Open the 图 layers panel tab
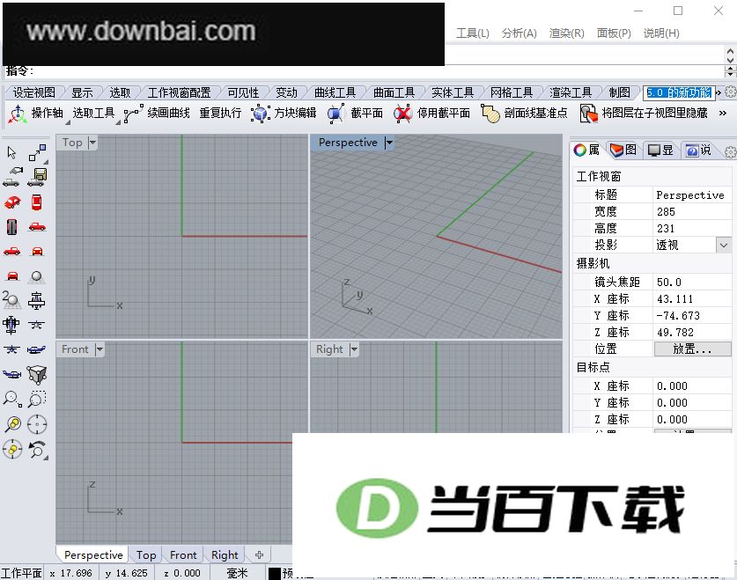The width and height of the screenshot is (737, 580). (623, 151)
